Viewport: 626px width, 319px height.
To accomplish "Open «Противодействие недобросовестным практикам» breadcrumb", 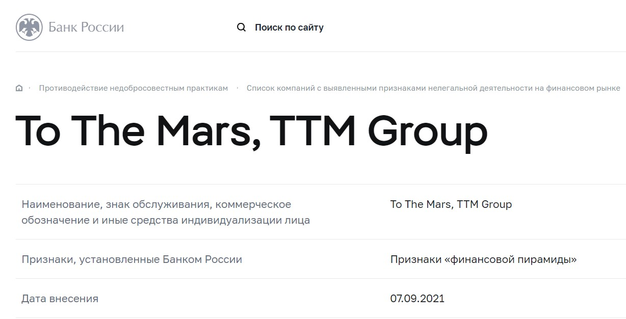I will point(134,88).
